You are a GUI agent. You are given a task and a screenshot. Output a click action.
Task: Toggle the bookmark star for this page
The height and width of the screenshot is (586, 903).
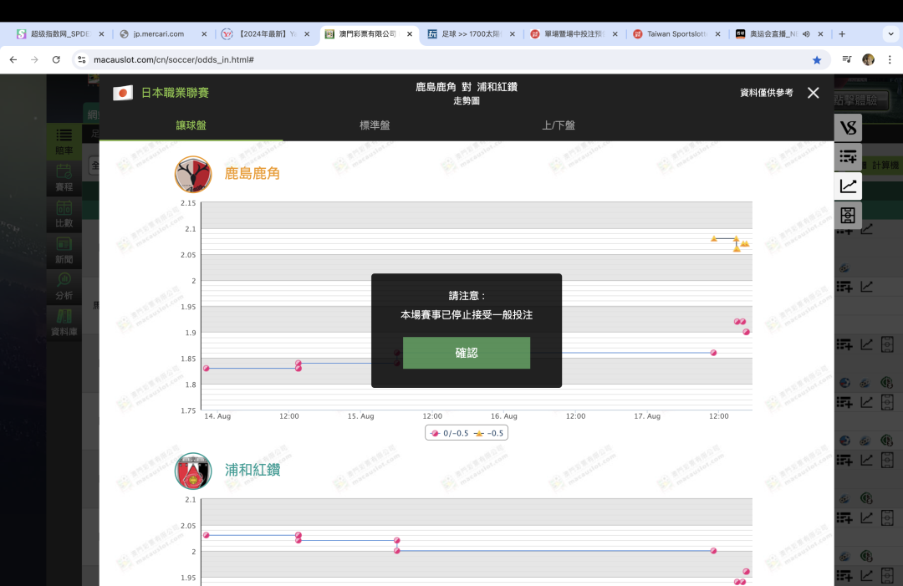pyautogui.click(x=817, y=60)
